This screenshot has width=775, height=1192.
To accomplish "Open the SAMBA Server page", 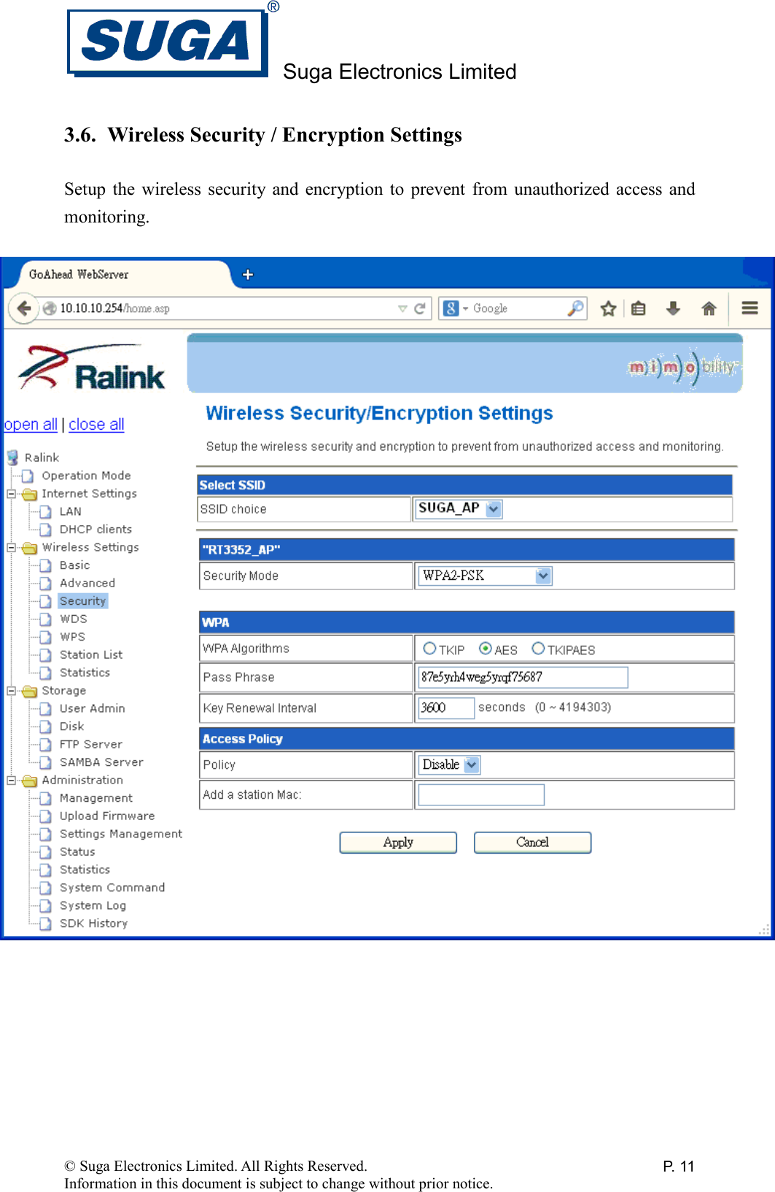I will coord(101,762).
